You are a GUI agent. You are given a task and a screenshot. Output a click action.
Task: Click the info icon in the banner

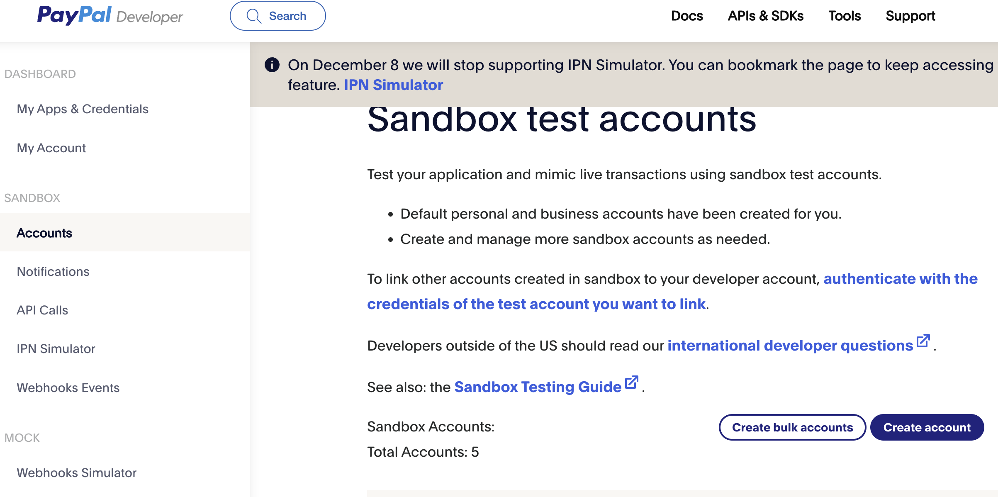point(272,65)
